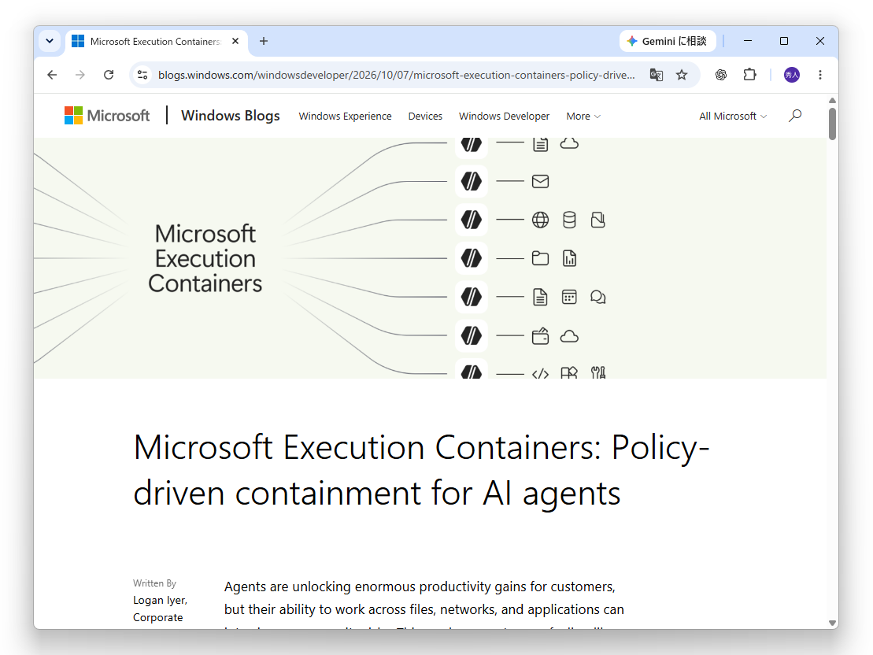Expand the More dropdown
Viewport: 873px width, 655px height.
click(x=583, y=116)
